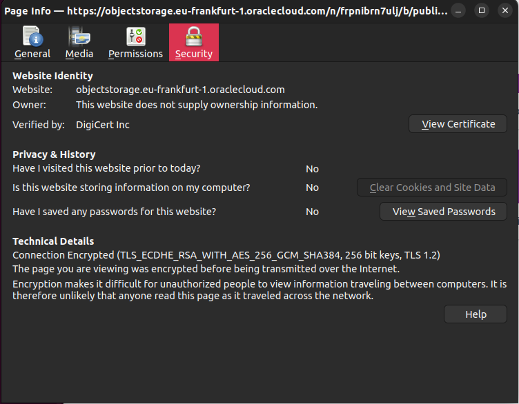The height and width of the screenshot is (404, 519).
Task: Click the owner information text field
Action: tap(197, 105)
